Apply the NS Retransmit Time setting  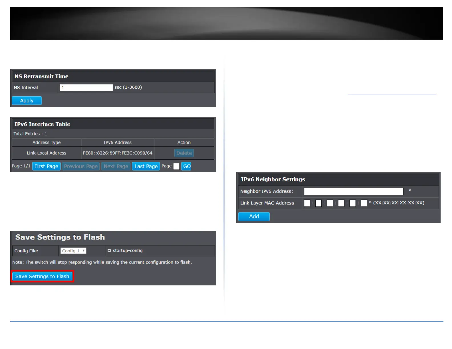[x=27, y=101]
